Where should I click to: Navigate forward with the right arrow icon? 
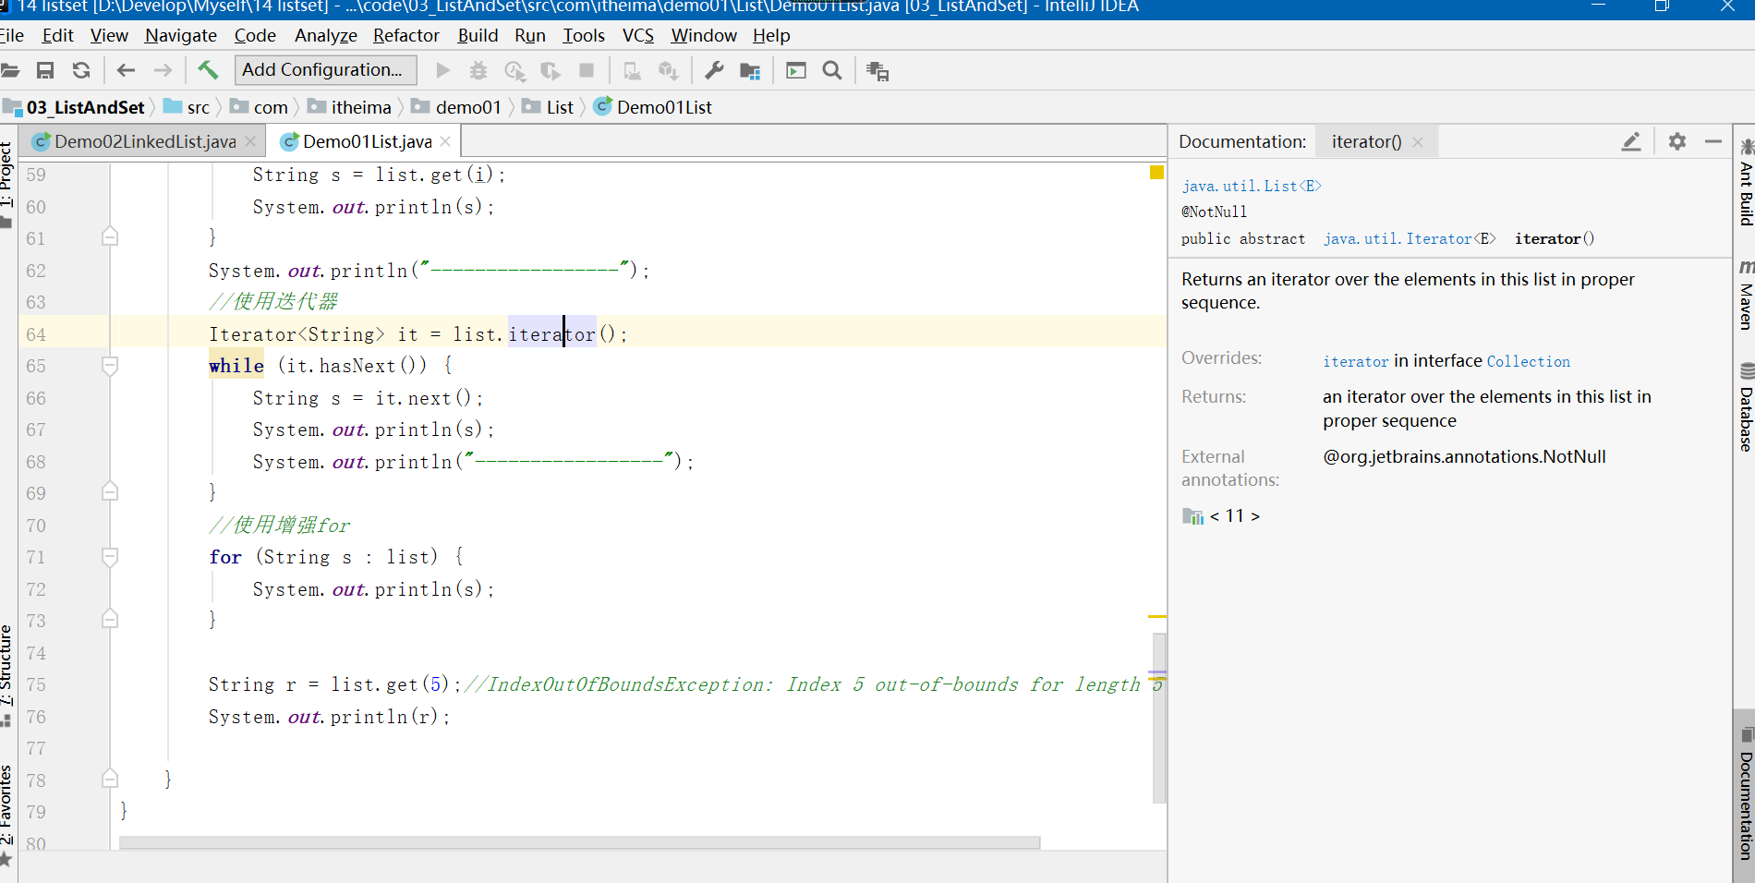click(163, 70)
